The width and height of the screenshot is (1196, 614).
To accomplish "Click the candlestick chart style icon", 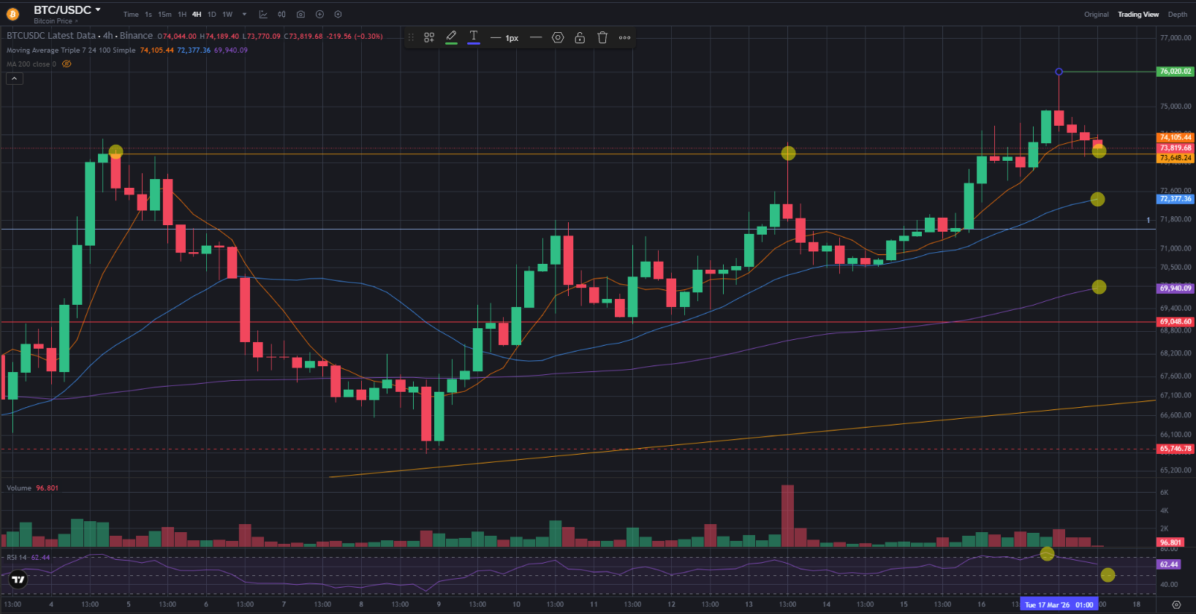I will click(281, 15).
